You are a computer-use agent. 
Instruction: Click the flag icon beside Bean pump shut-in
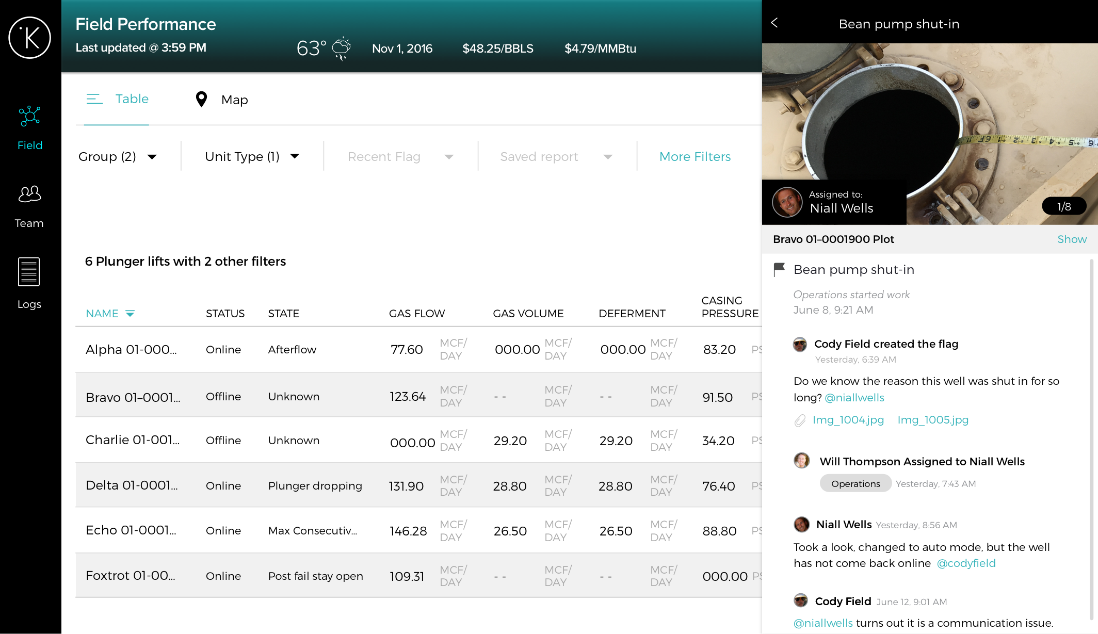click(779, 269)
